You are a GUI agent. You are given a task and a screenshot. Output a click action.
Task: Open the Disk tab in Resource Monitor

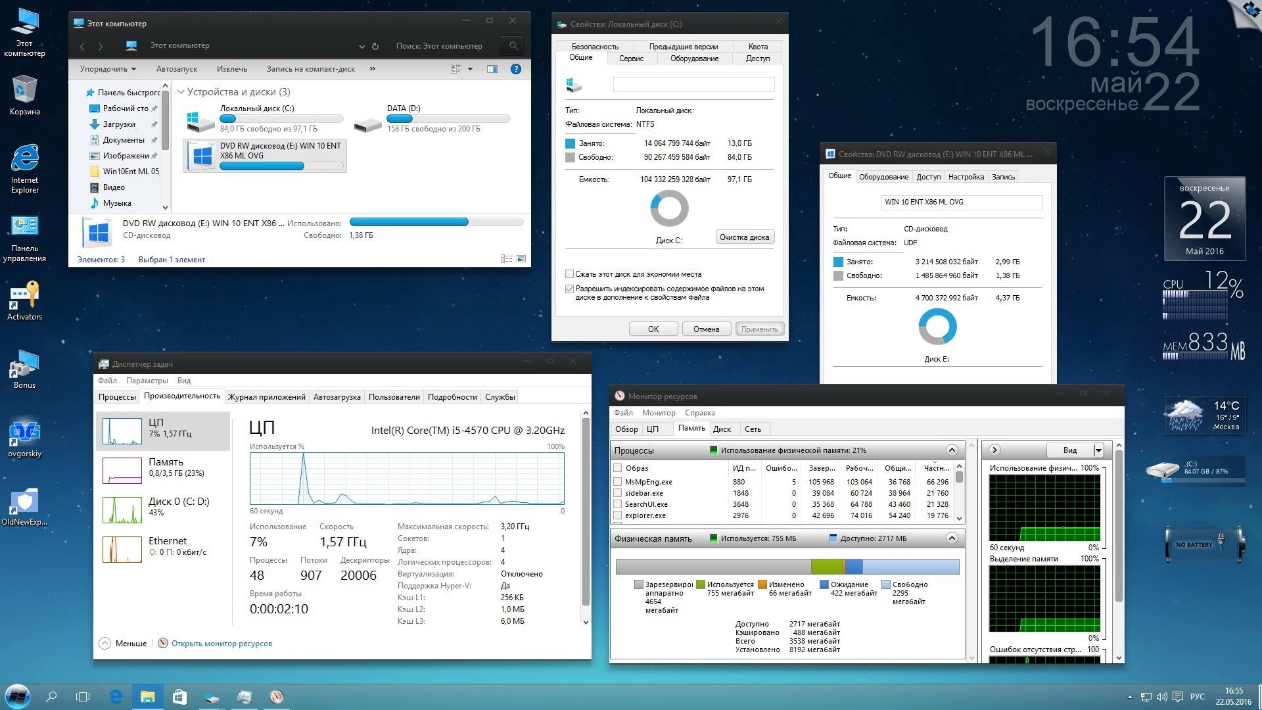[x=722, y=429]
